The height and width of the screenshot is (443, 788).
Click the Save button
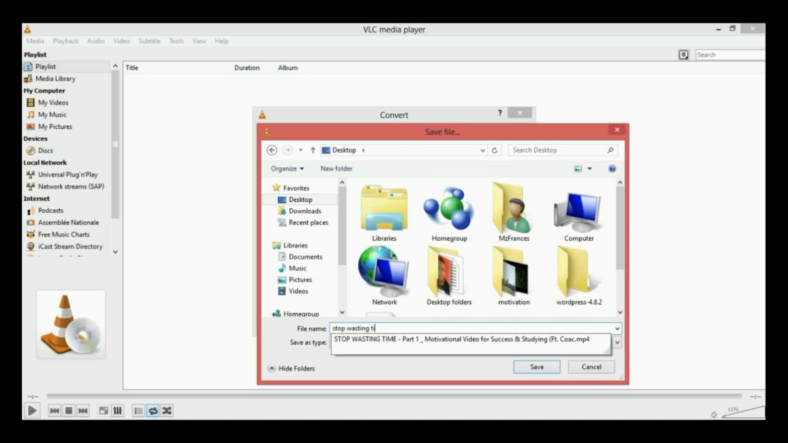(x=537, y=367)
